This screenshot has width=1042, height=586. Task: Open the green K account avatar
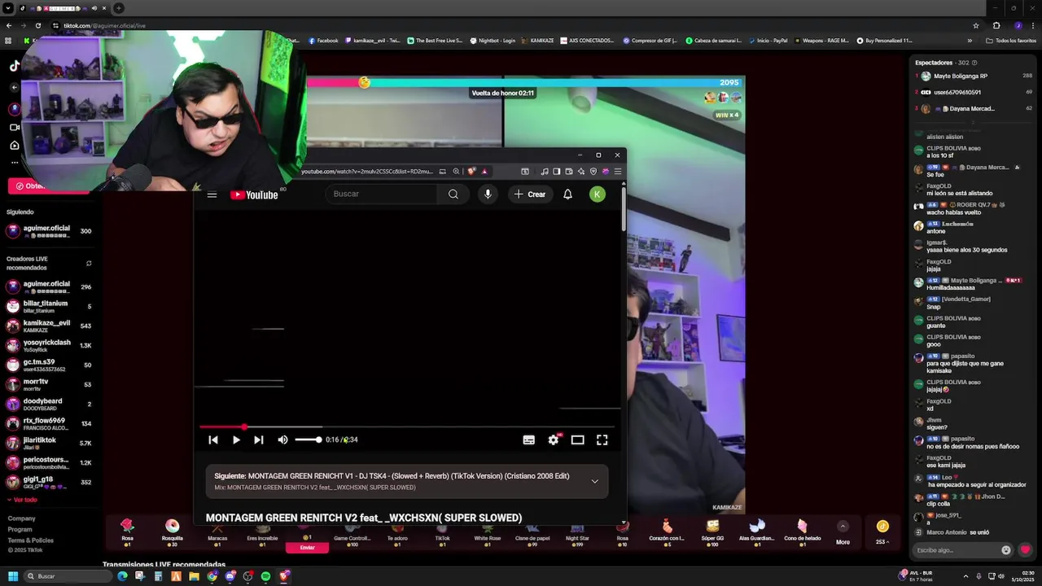[x=598, y=194]
